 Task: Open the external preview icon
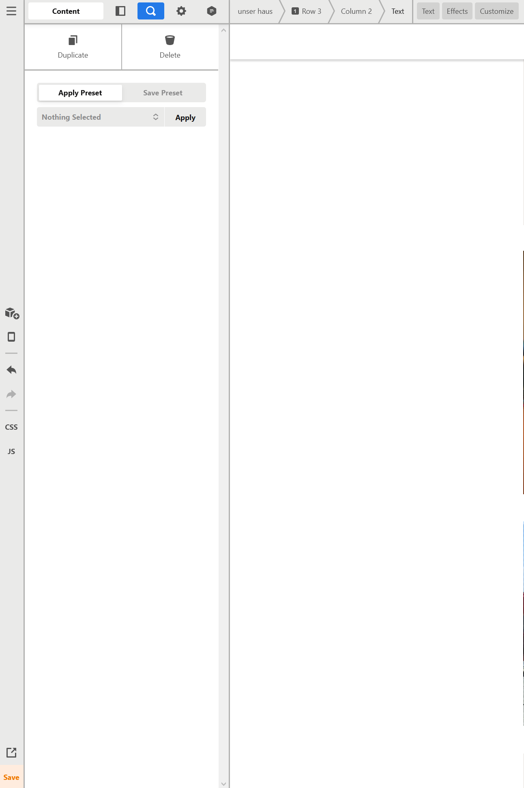(x=11, y=753)
